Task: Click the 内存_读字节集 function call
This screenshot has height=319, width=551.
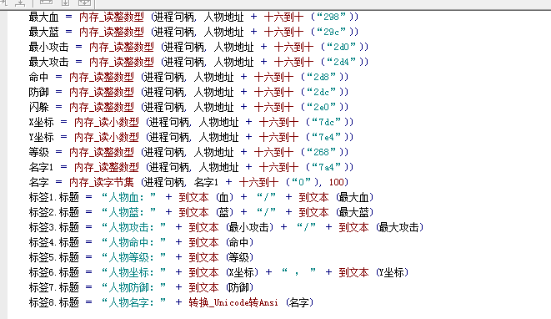Action: point(101,182)
